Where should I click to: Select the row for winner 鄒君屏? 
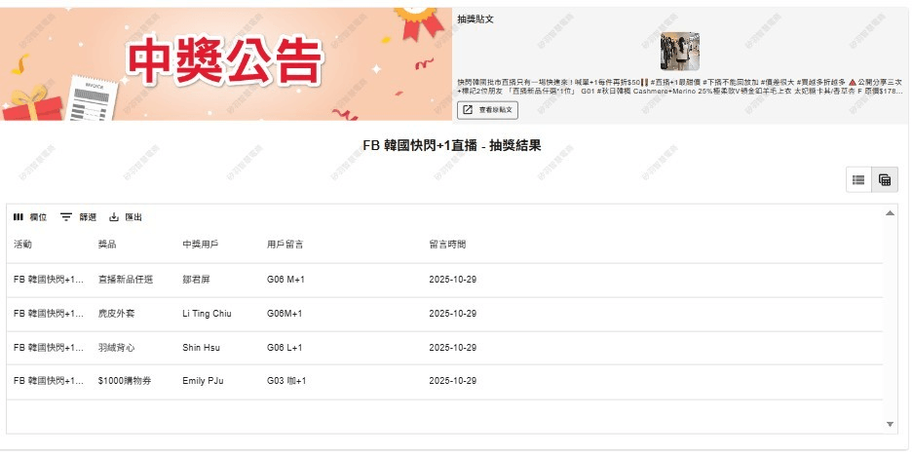pos(196,280)
